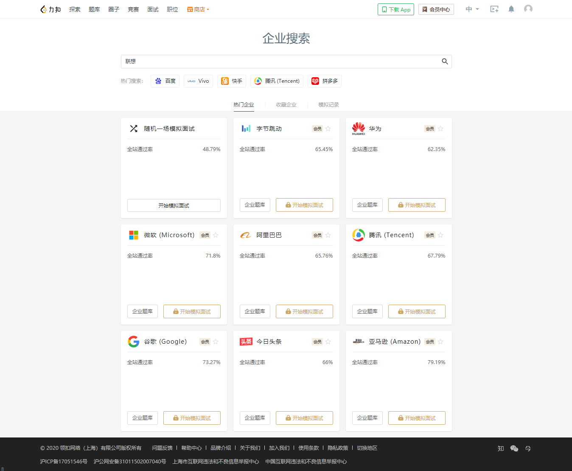Open 切换地区 footer link
This screenshot has width=572, height=471.
tap(367, 448)
